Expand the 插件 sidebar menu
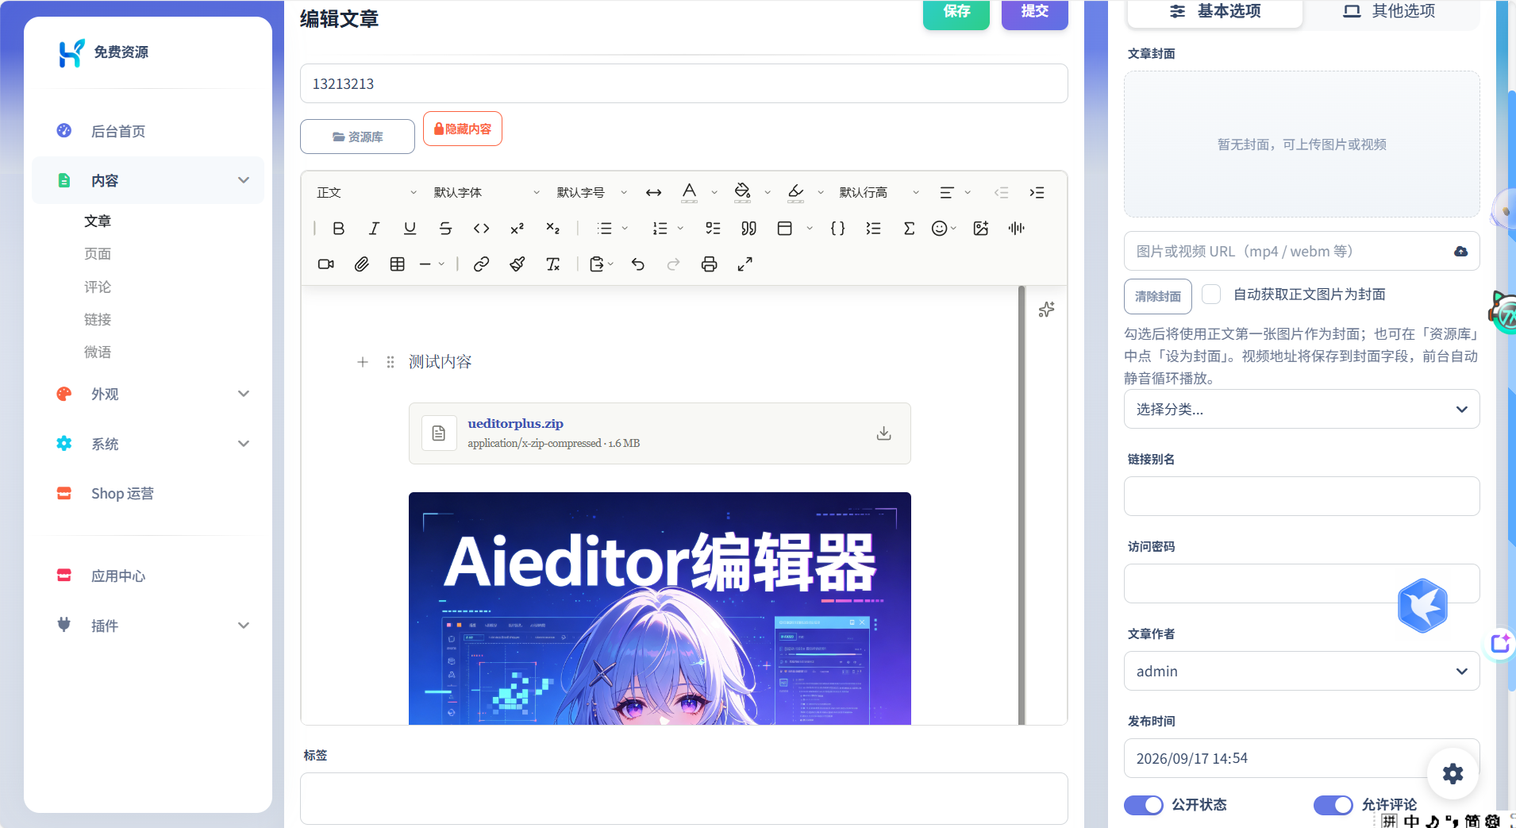1516x828 pixels. click(x=148, y=626)
